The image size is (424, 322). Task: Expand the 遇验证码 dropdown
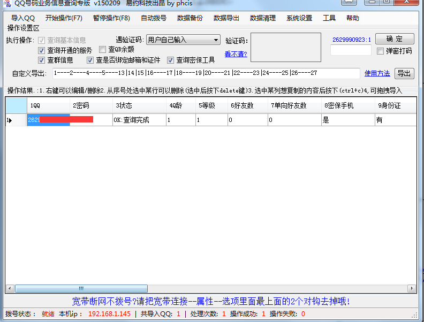point(183,40)
